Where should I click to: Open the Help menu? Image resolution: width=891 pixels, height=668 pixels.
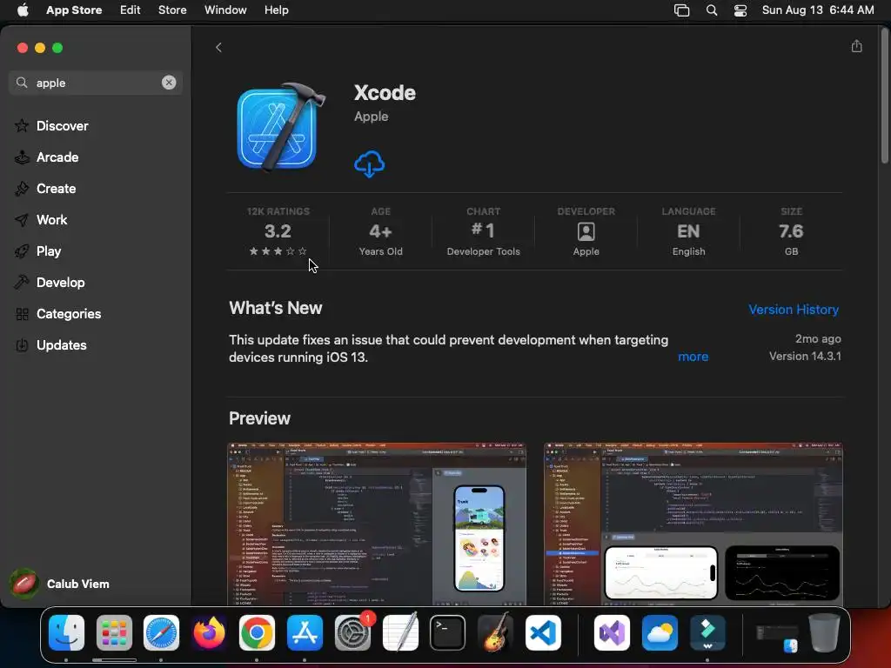pos(276,10)
